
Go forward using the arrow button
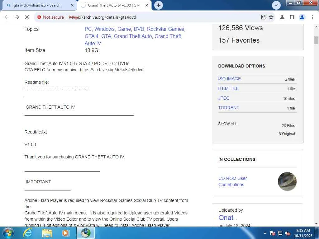[x=17, y=17]
